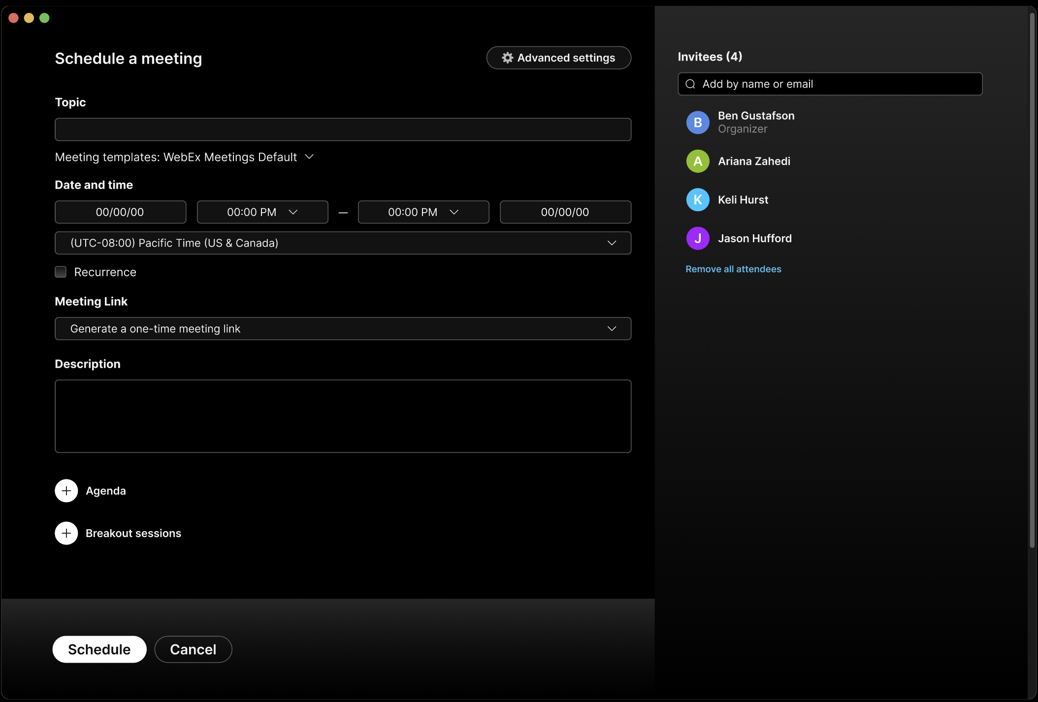Click Keli Hurst's blue avatar
Image resolution: width=1038 pixels, height=702 pixels.
698,200
